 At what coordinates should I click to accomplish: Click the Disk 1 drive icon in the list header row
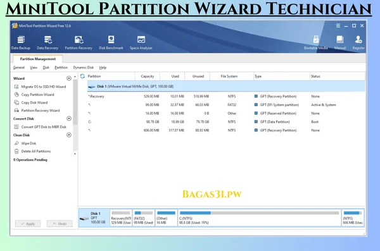click(x=92, y=87)
